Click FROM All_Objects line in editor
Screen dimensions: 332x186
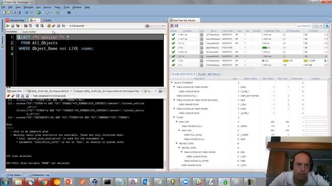click(x=39, y=43)
